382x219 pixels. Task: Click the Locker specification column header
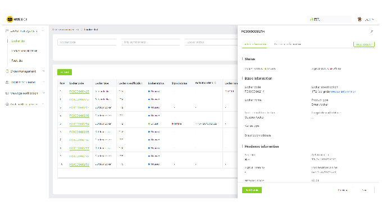tap(130, 83)
